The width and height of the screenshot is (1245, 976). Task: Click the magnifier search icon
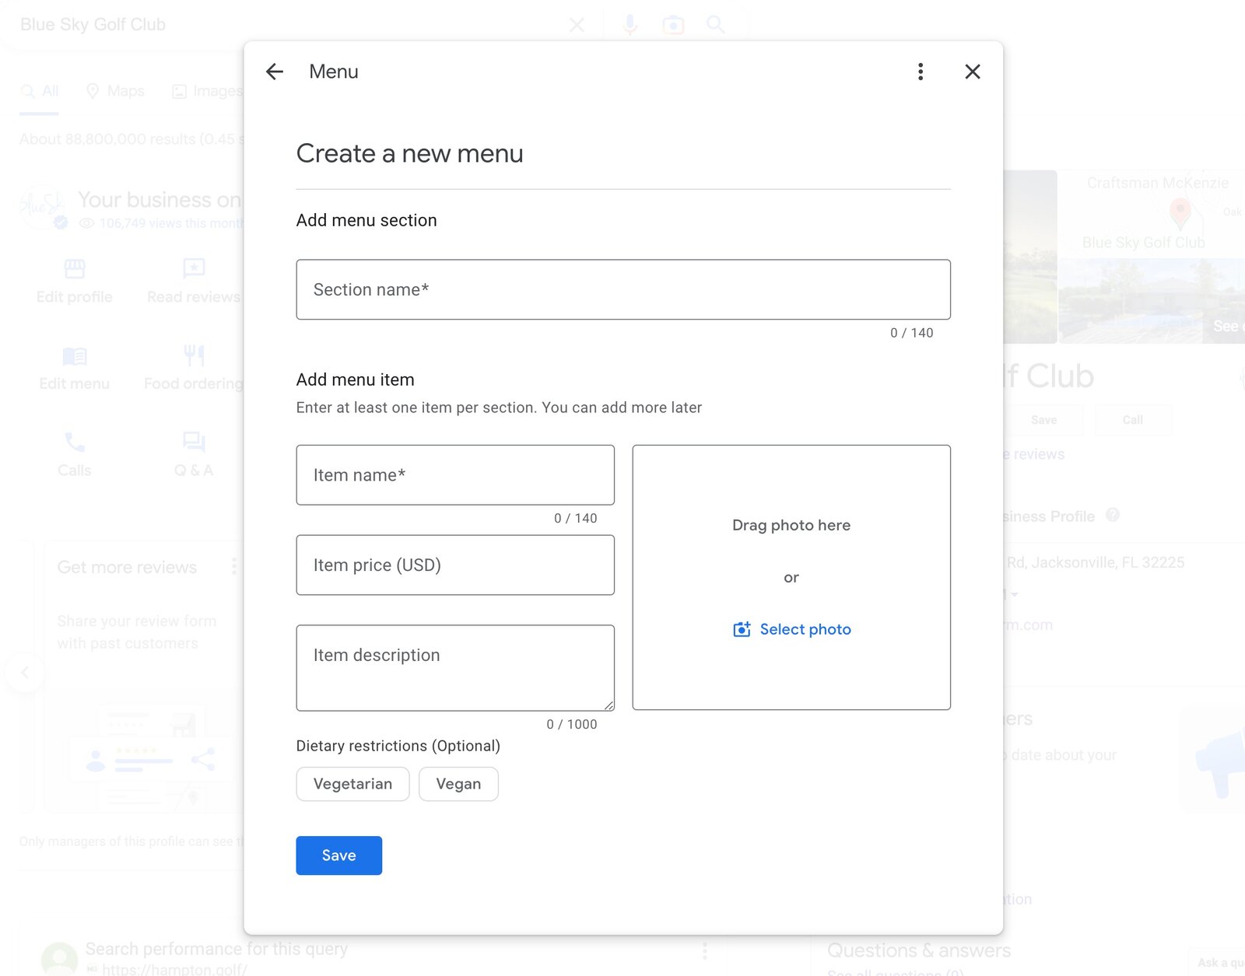[x=715, y=25]
